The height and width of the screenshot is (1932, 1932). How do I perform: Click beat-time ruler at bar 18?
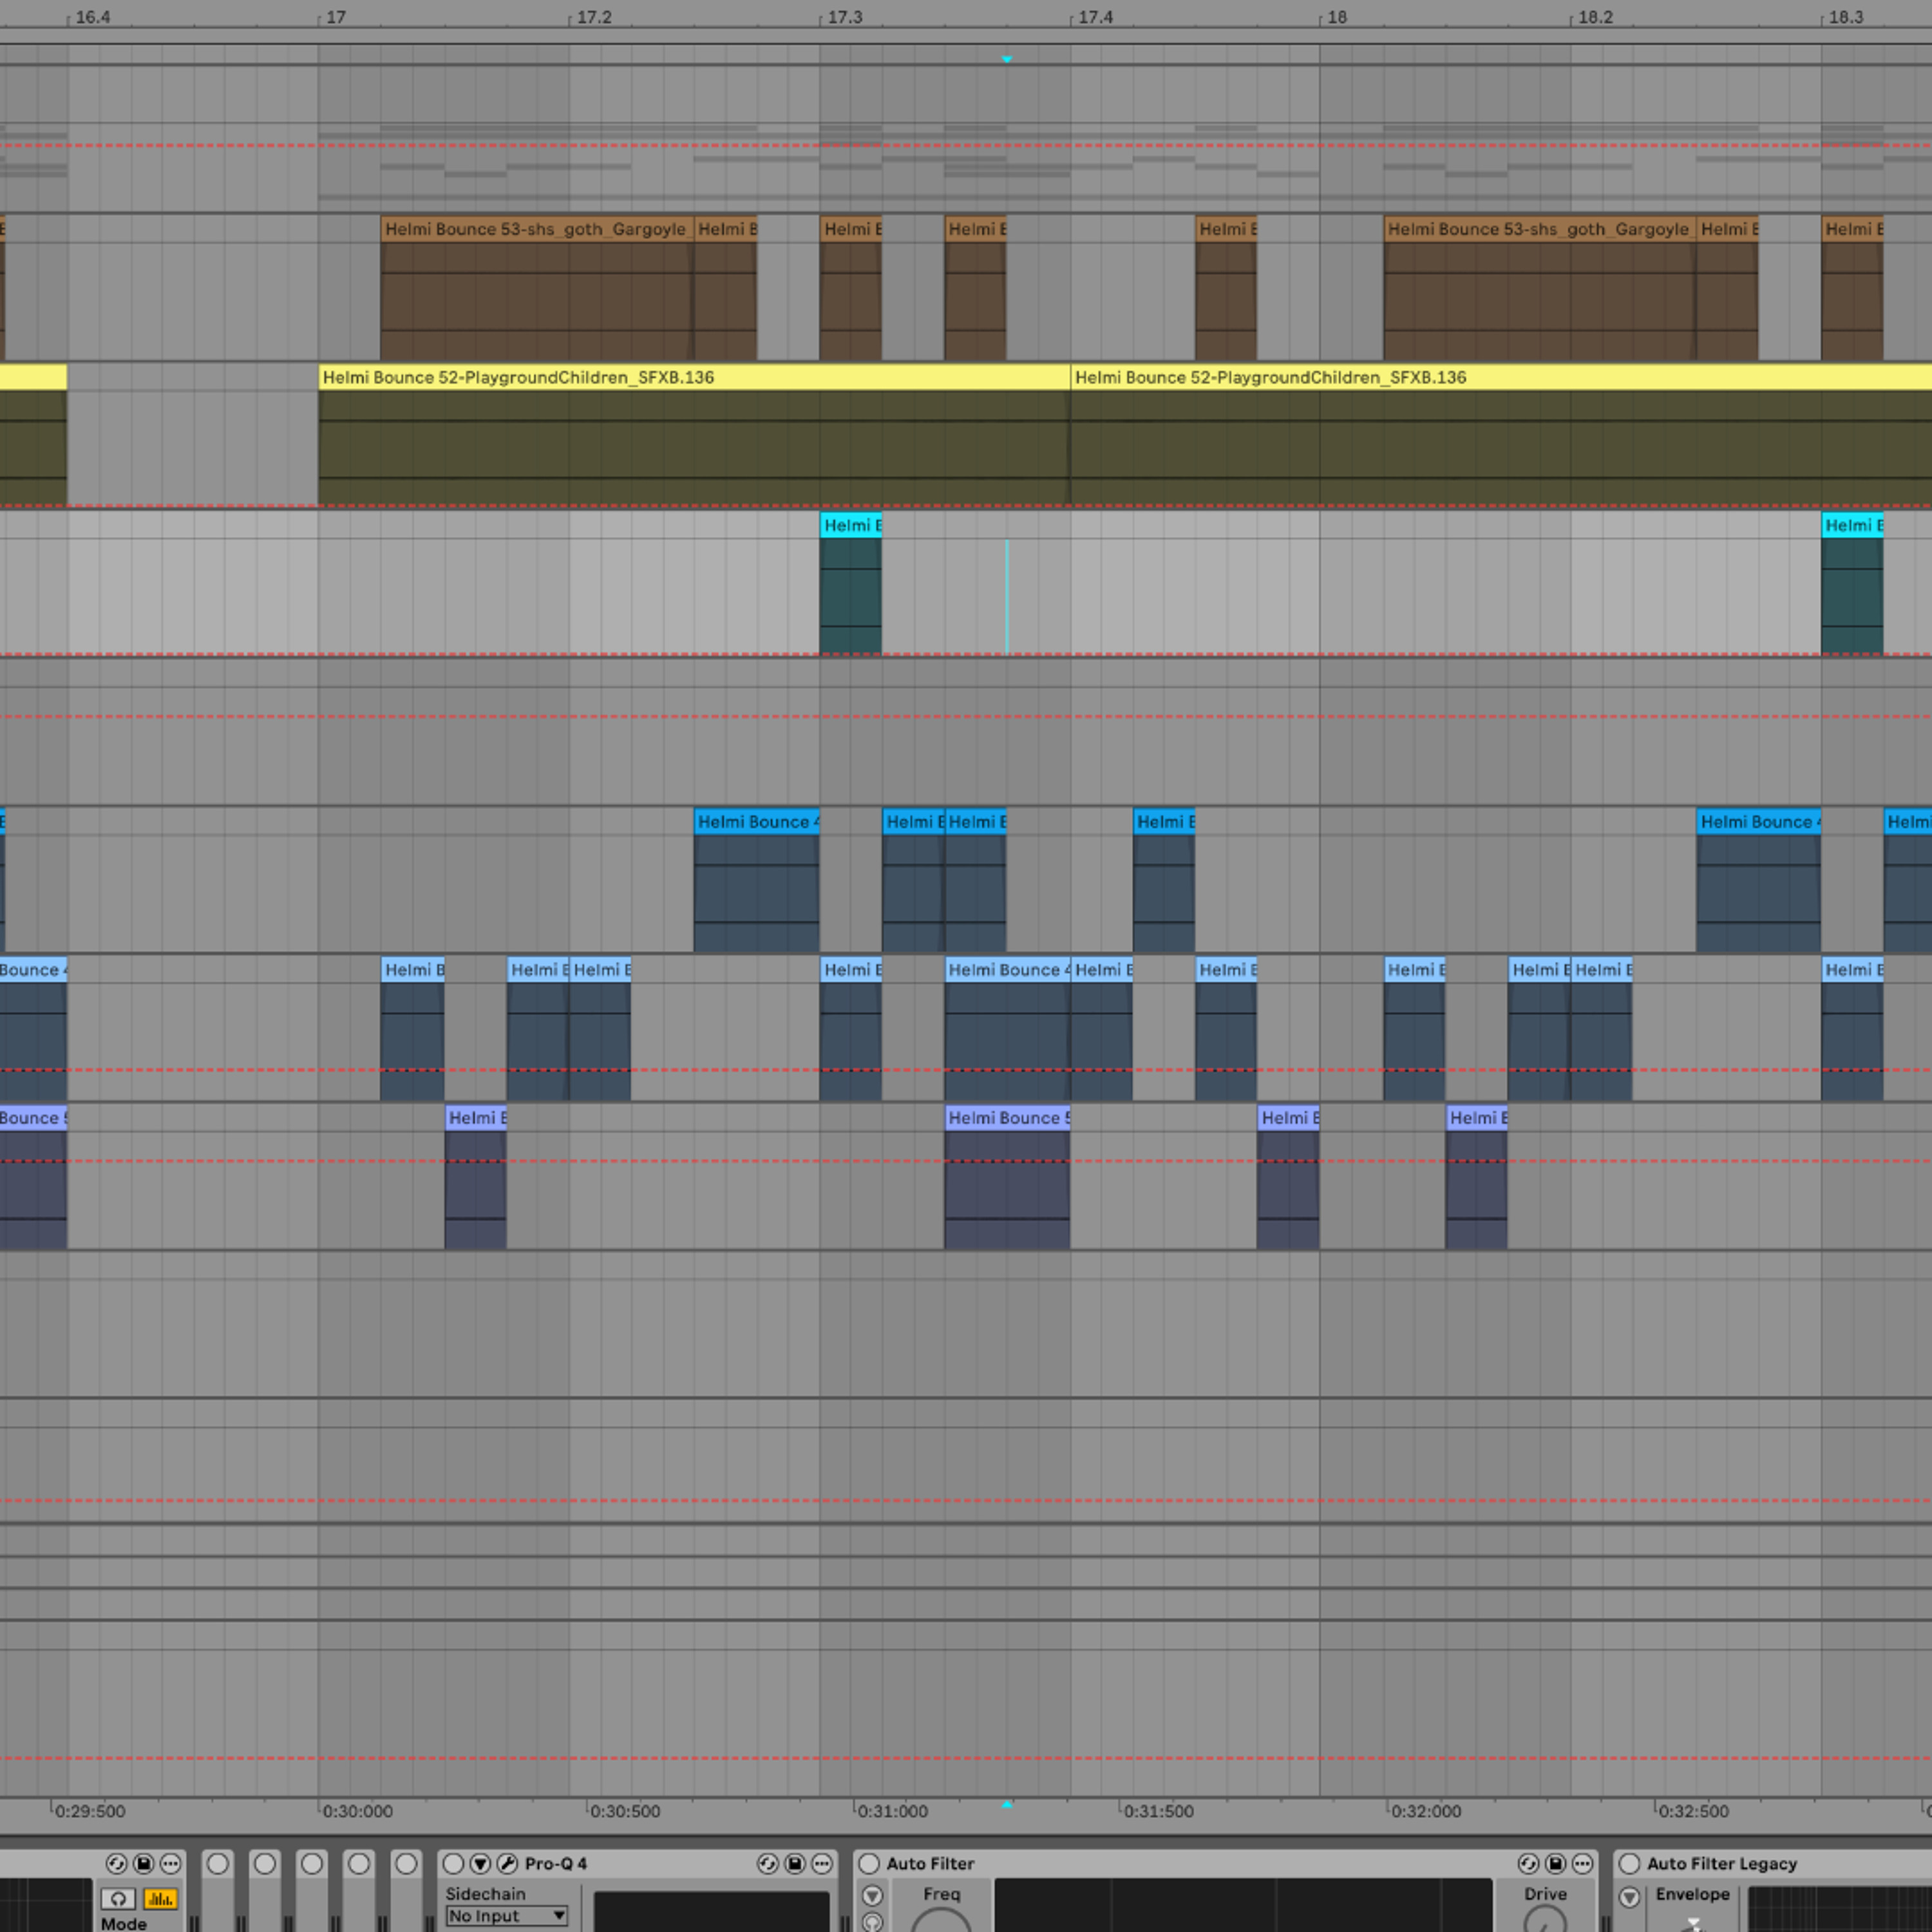pos(1336,17)
